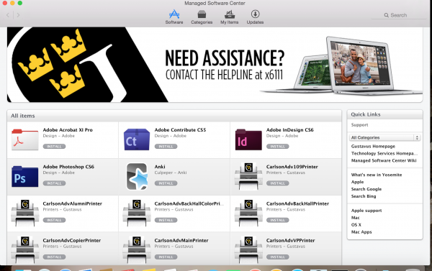Install CarlsonAdvCopierPrinter
This screenshot has height=271, width=432.
point(54,257)
